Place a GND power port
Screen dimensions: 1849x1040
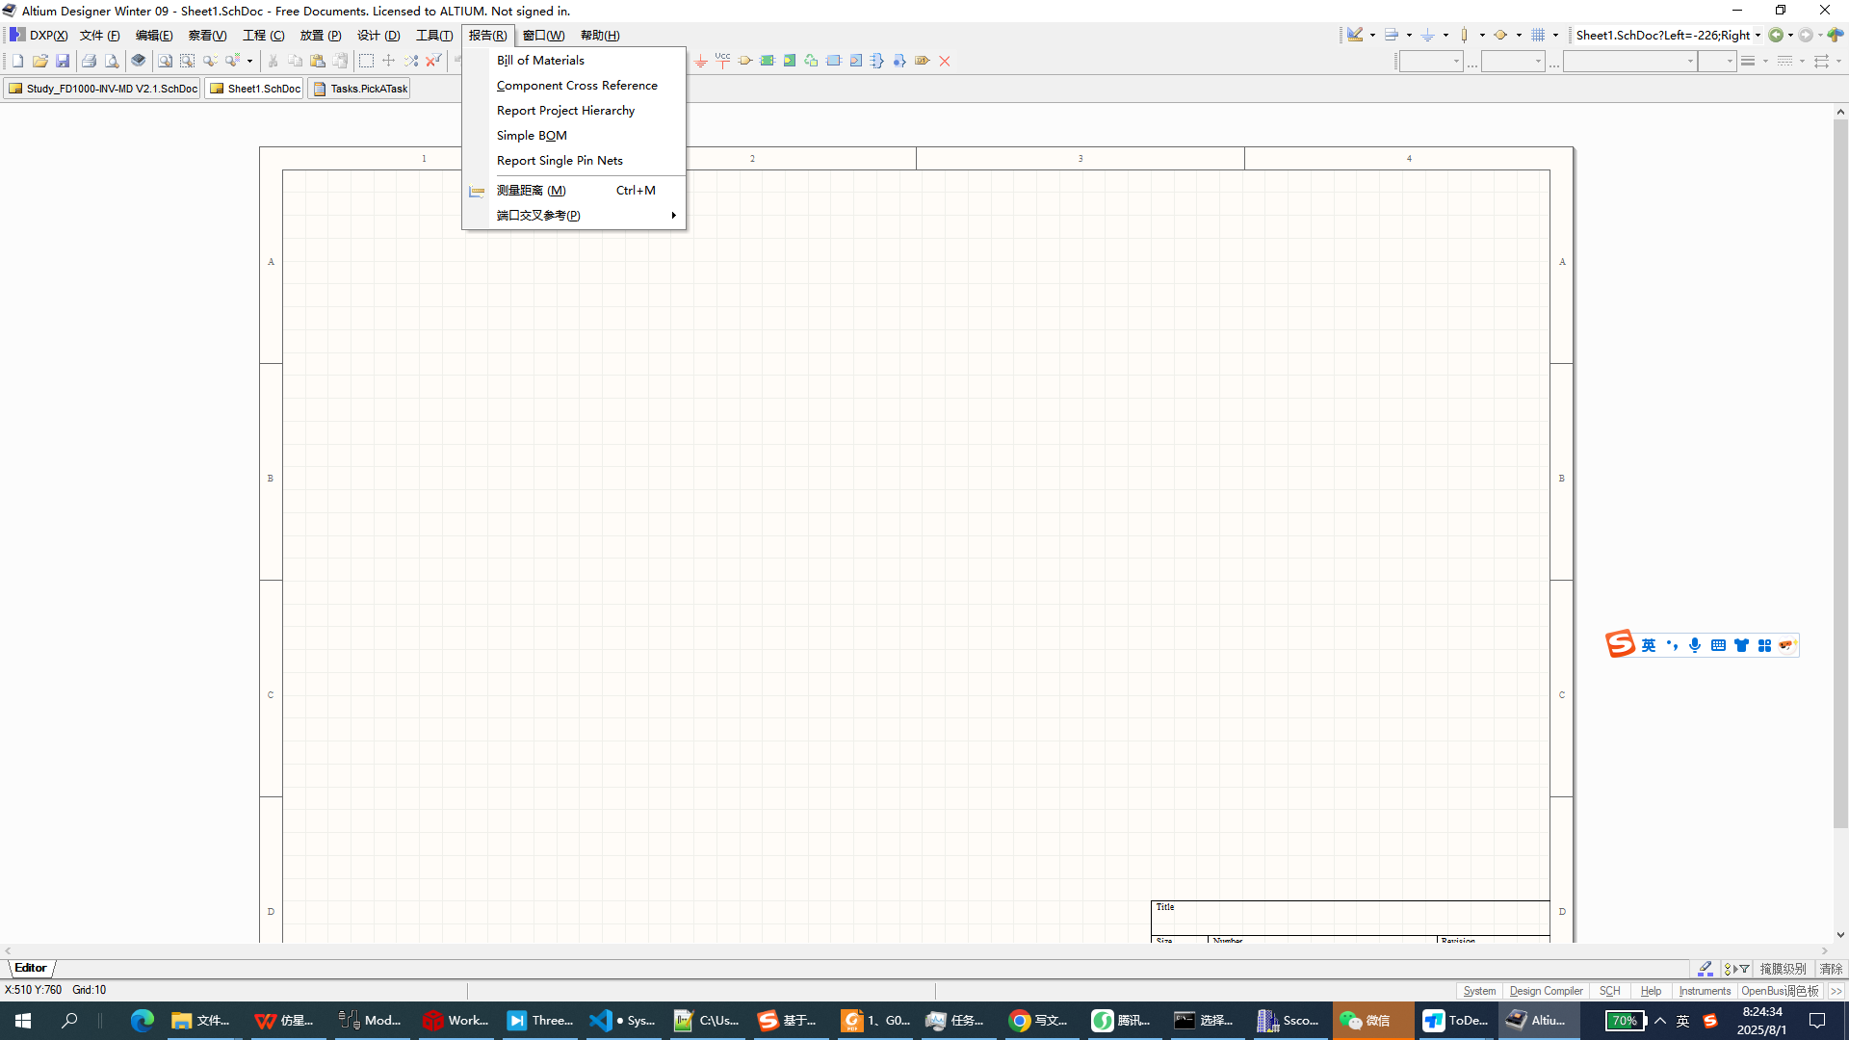[701, 61]
